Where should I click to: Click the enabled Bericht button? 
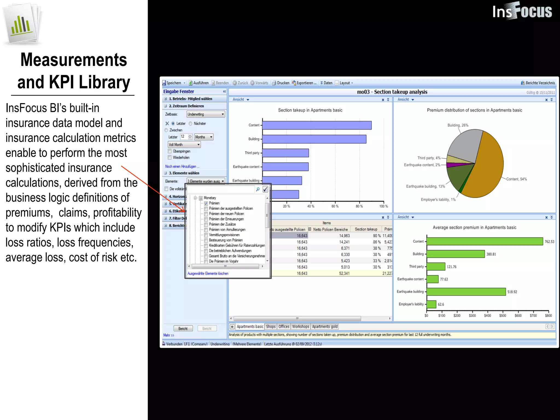point(183,328)
